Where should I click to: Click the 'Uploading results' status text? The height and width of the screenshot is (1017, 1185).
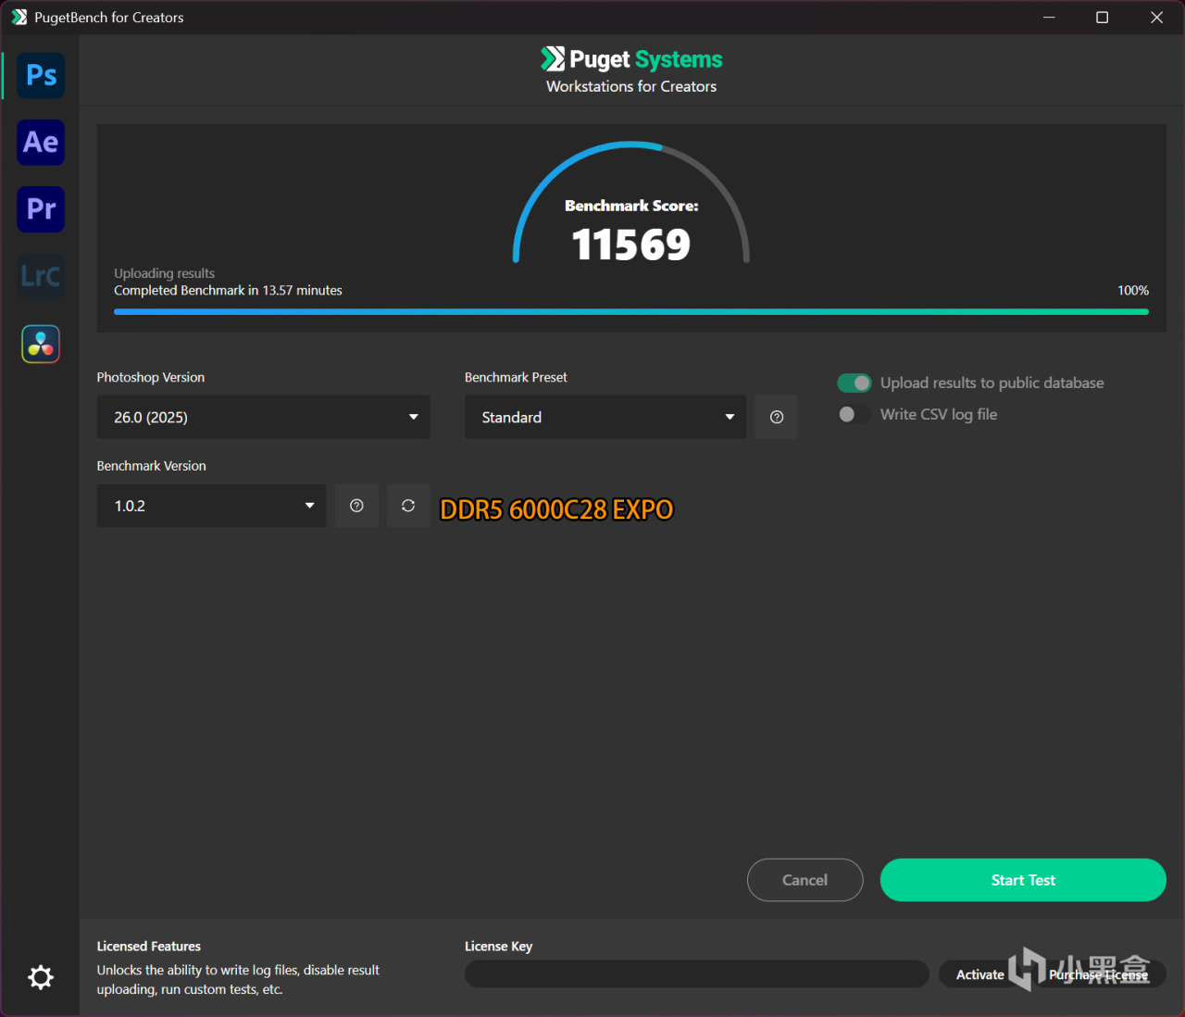click(x=164, y=273)
